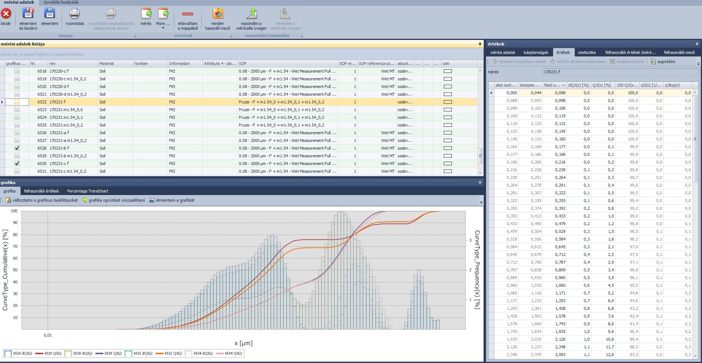Check the graphics checkbox for row 6523

(x=17, y=110)
